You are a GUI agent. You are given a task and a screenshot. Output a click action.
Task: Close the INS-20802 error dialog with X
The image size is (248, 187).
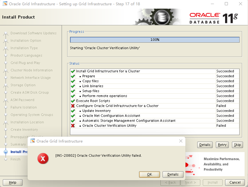click(x=181, y=141)
